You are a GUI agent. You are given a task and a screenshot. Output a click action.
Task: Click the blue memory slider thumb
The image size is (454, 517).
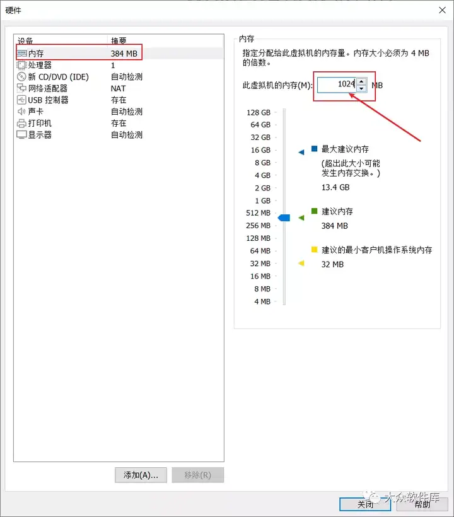click(x=284, y=218)
